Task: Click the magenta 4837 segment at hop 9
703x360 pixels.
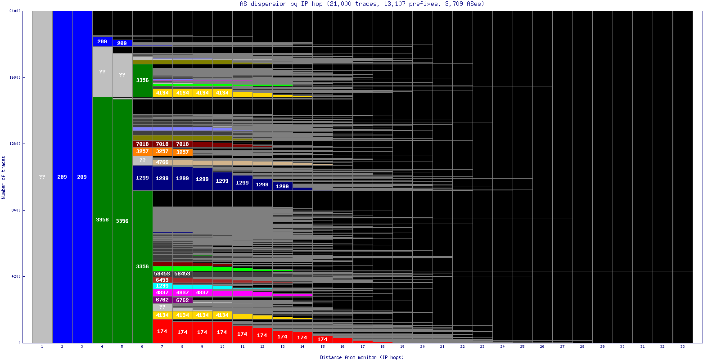Action: (203, 292)
